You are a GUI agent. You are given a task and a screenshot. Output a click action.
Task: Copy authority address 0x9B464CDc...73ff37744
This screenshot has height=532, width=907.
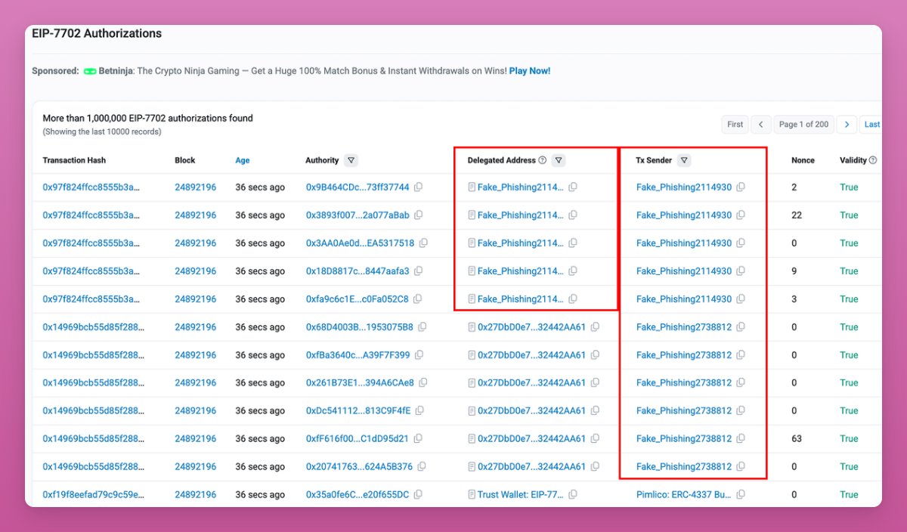418,187
